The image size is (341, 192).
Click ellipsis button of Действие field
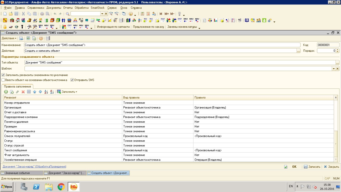[298, 51]
